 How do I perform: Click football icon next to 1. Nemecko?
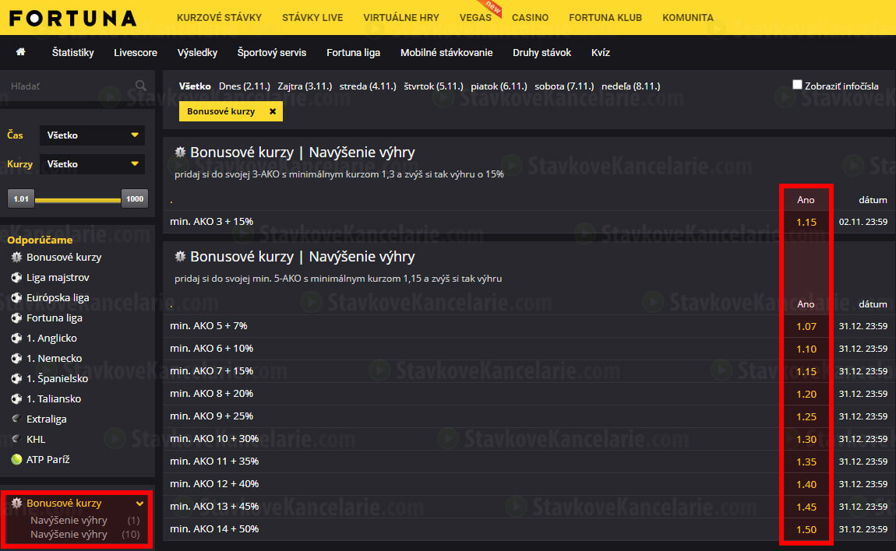tap(16, 359)
